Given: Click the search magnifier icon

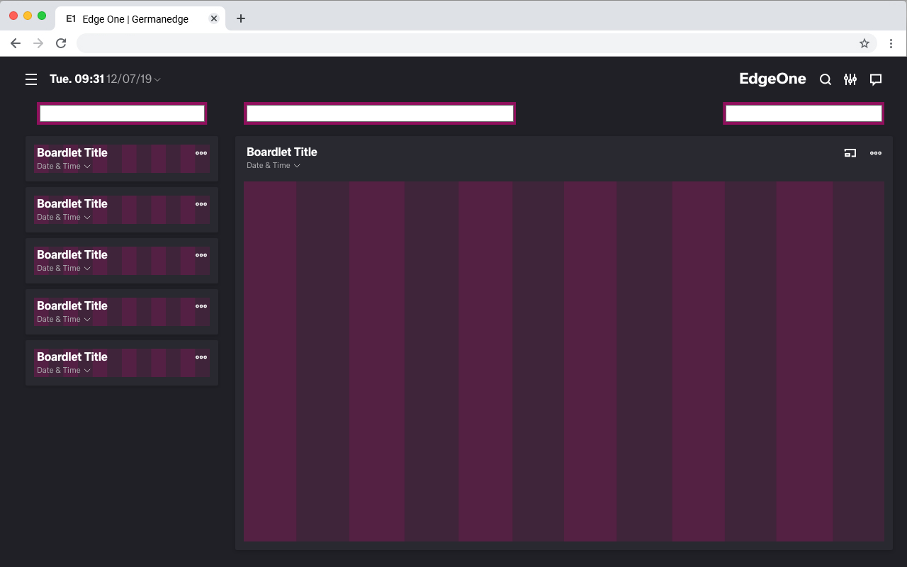Looking at the screenshot, I should tap(826, 79).
